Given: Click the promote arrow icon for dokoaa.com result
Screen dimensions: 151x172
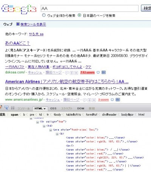Looking at the screenshot, I should [72, 73].
